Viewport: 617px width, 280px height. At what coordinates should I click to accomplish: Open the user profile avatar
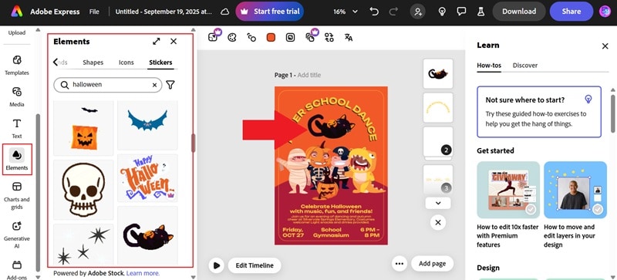605,12
